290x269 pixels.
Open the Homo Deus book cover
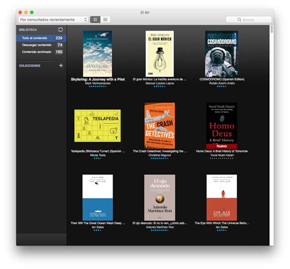click(221, 126)
